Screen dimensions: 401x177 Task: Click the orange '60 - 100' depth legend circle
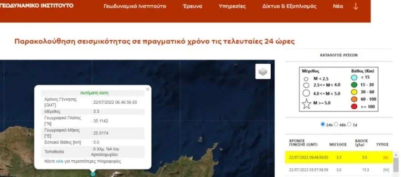pos(354,99)
